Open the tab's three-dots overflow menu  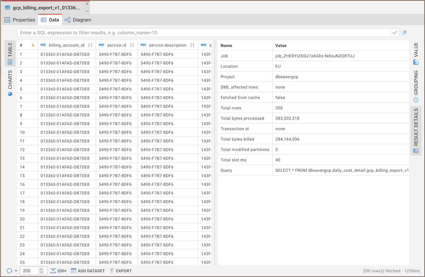pos(87,11)
